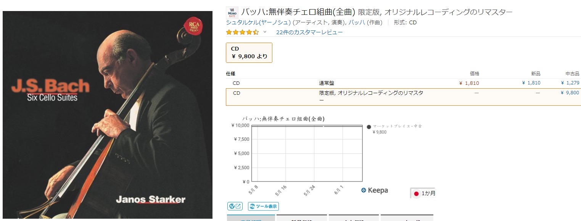
Task: Open artist link シュタルケル(ヤーノシュ)
Action: click(x=258, y=22)
